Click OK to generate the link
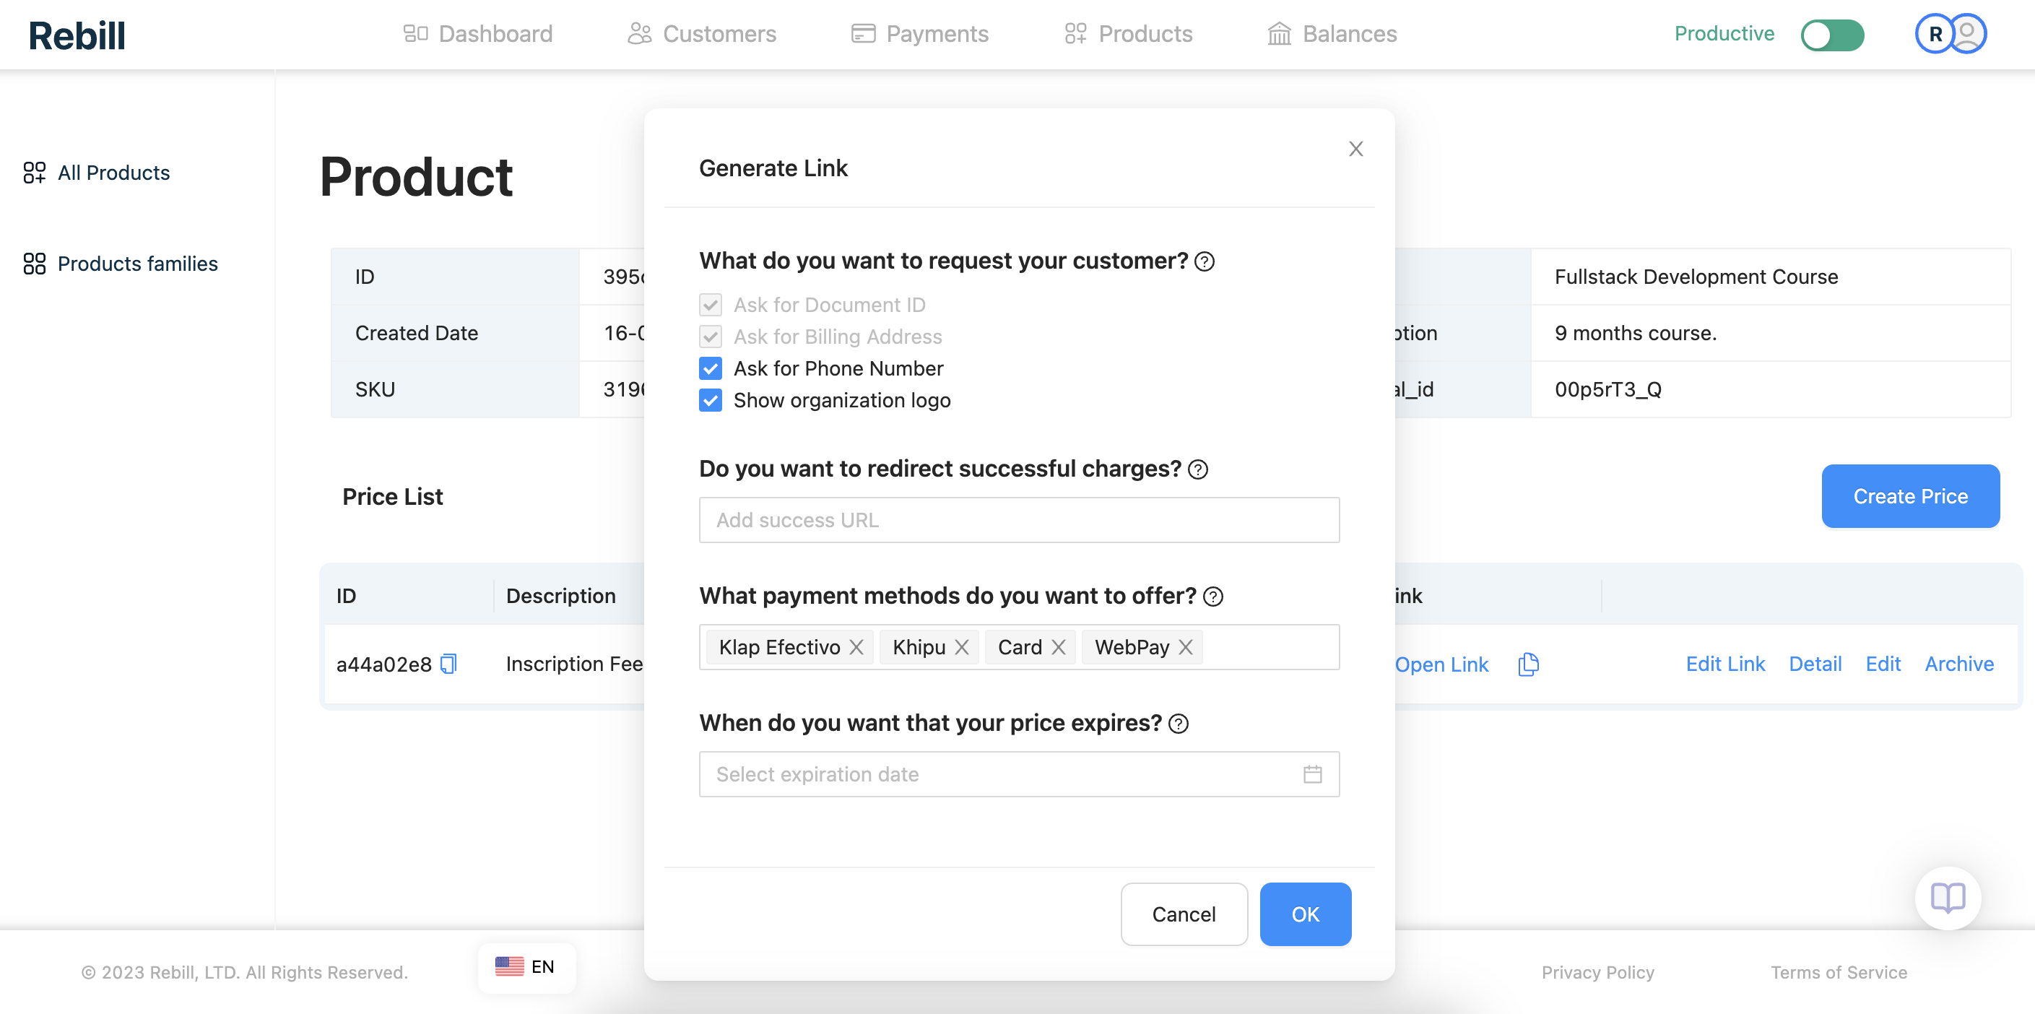Image resolution: width=2035 pixels, height=1014 pixels. click(x=1304, y=914)
